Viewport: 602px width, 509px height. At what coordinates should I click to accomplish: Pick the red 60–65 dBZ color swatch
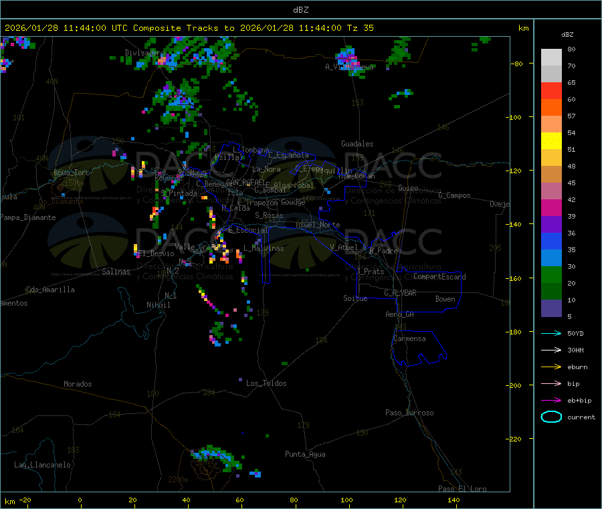point(551,90)
